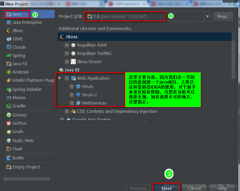Click the Struts 2 gear icon
Screen dimensions: 240x191
[78, 95]
